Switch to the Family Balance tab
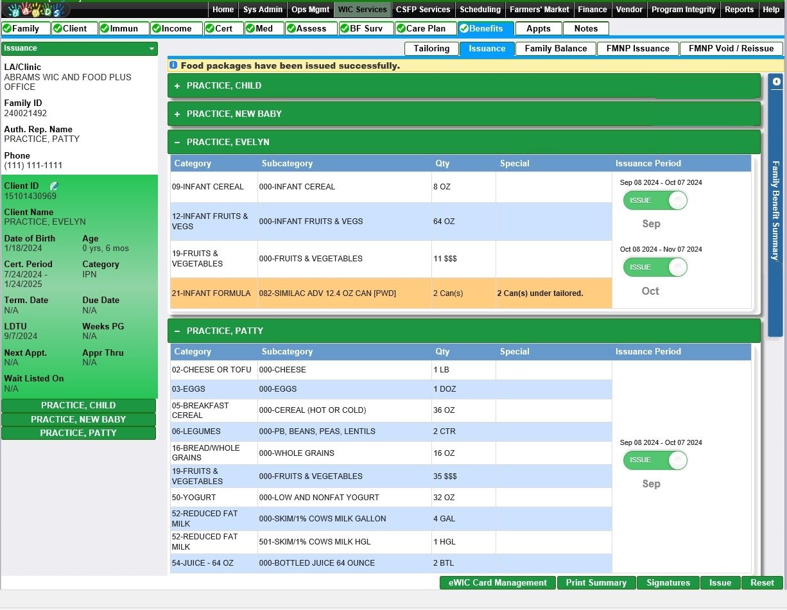 pos(555,49)
